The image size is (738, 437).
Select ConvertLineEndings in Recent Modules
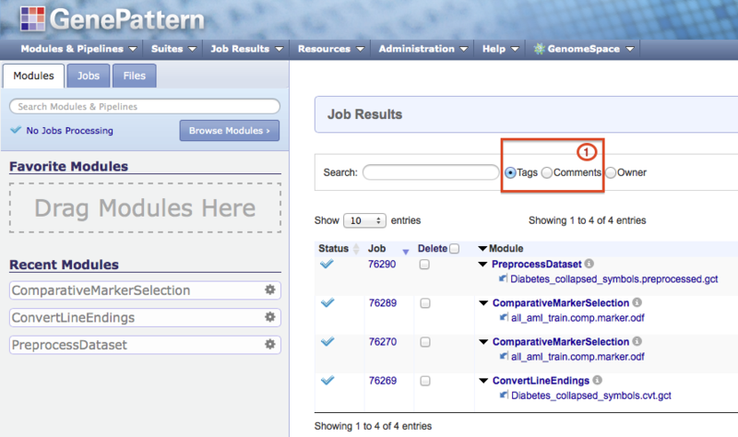tap(145, 317)
